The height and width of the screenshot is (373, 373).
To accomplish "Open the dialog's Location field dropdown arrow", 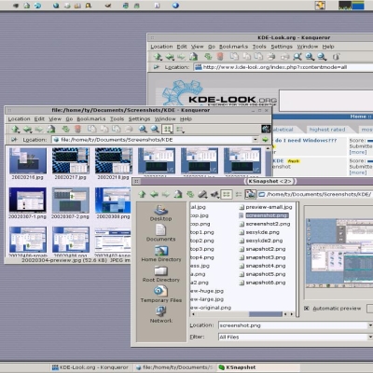I will (x=370, y=325).
